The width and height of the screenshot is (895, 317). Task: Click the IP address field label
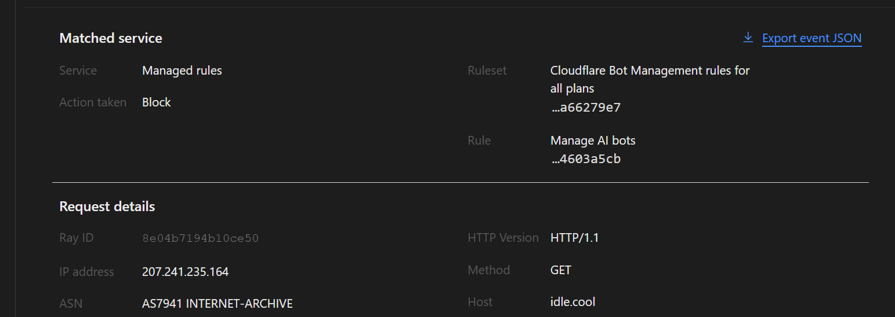click(86, 272)
